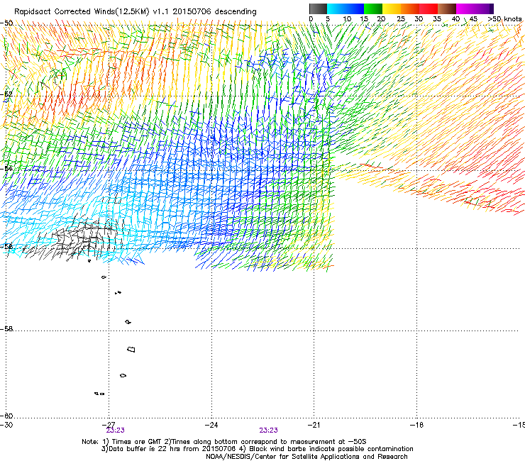Click the -50 latitude axis label
The height and width of the screenshot is (461, 525).
click(6, 23)
